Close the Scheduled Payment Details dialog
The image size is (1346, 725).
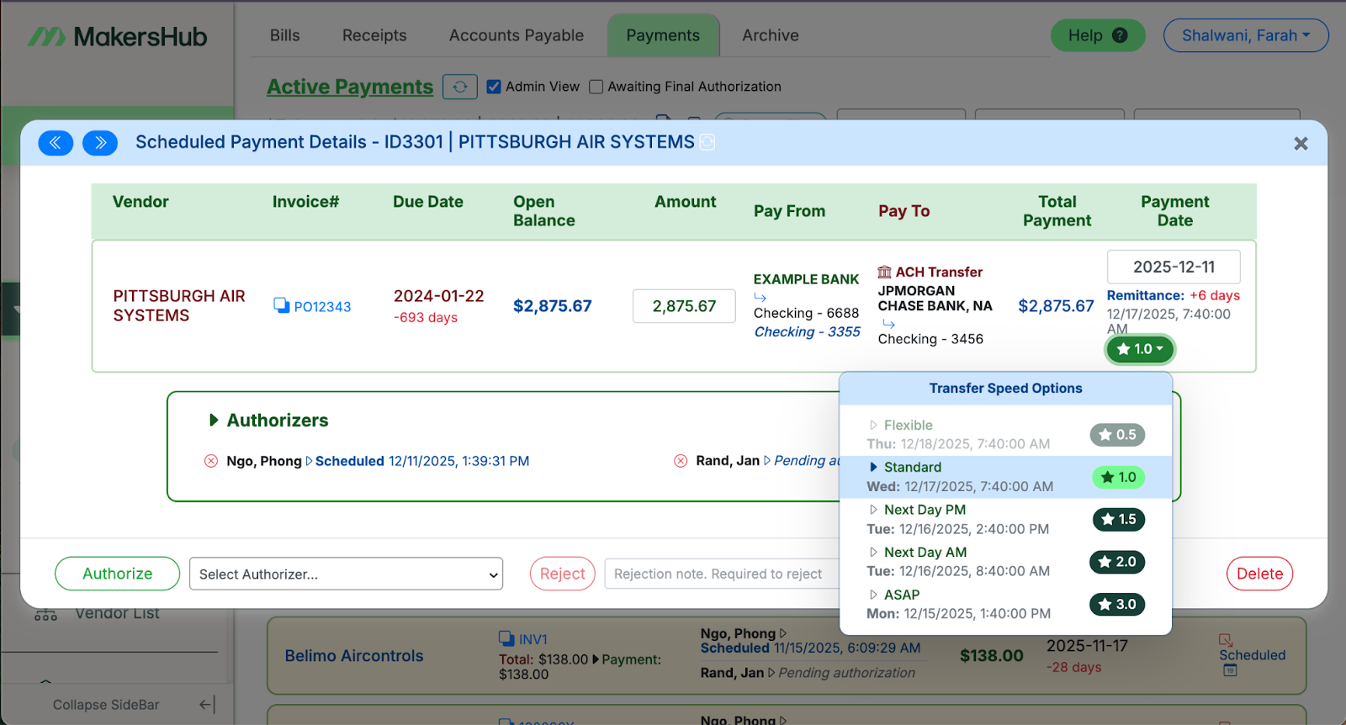coord(1301,144)
